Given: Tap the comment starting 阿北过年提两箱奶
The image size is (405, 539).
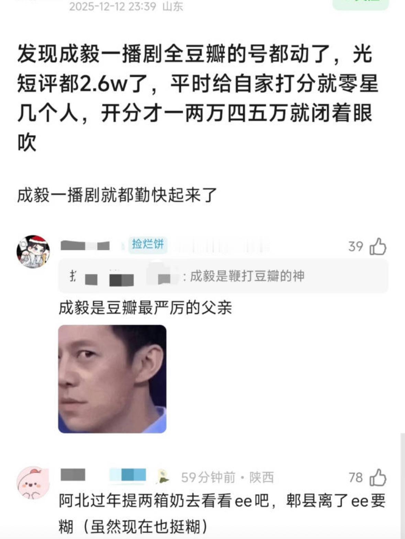Looking at the screenshot, I should point(222,514).
